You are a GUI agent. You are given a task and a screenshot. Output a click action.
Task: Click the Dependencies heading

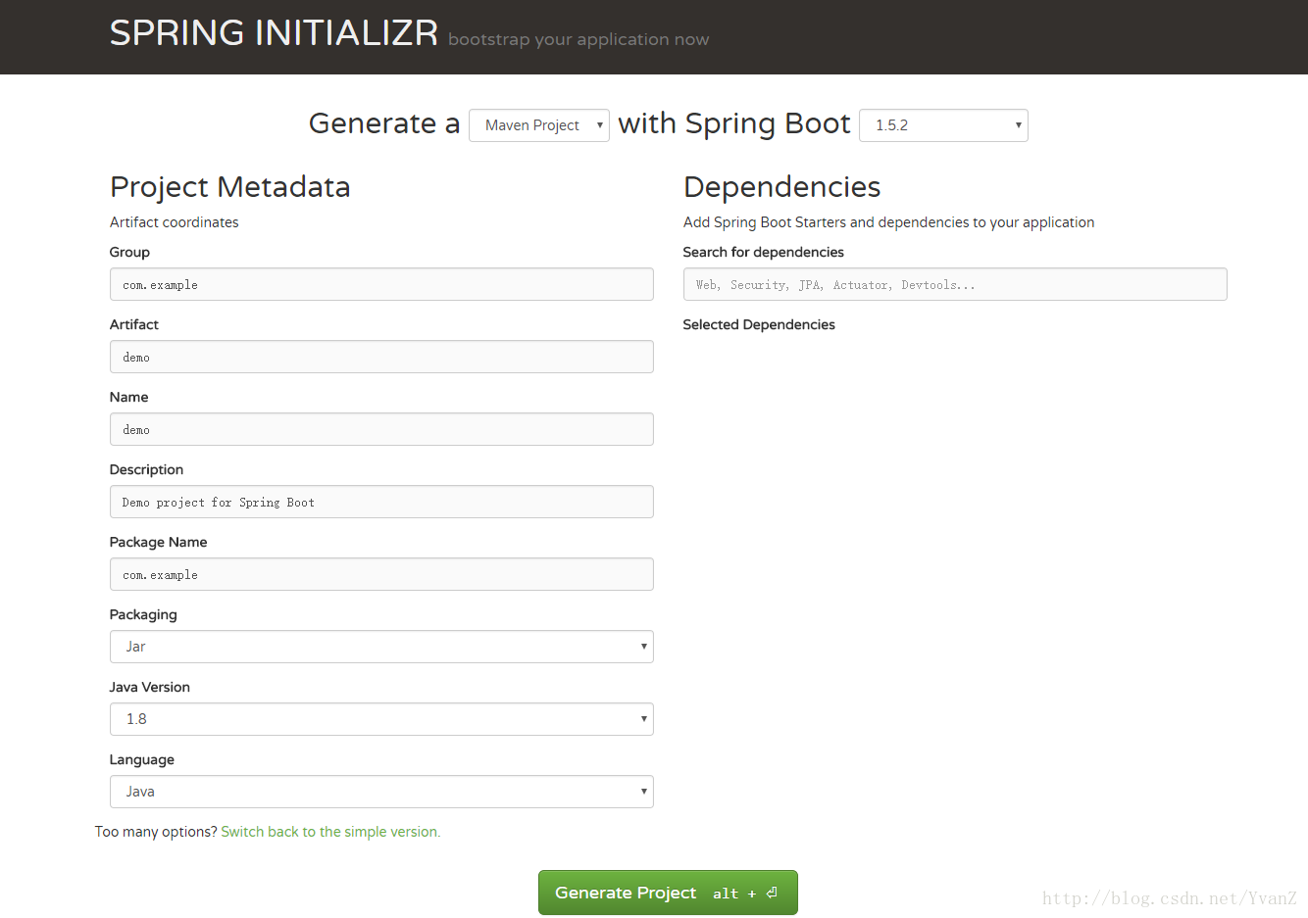[x=781, y=186]
